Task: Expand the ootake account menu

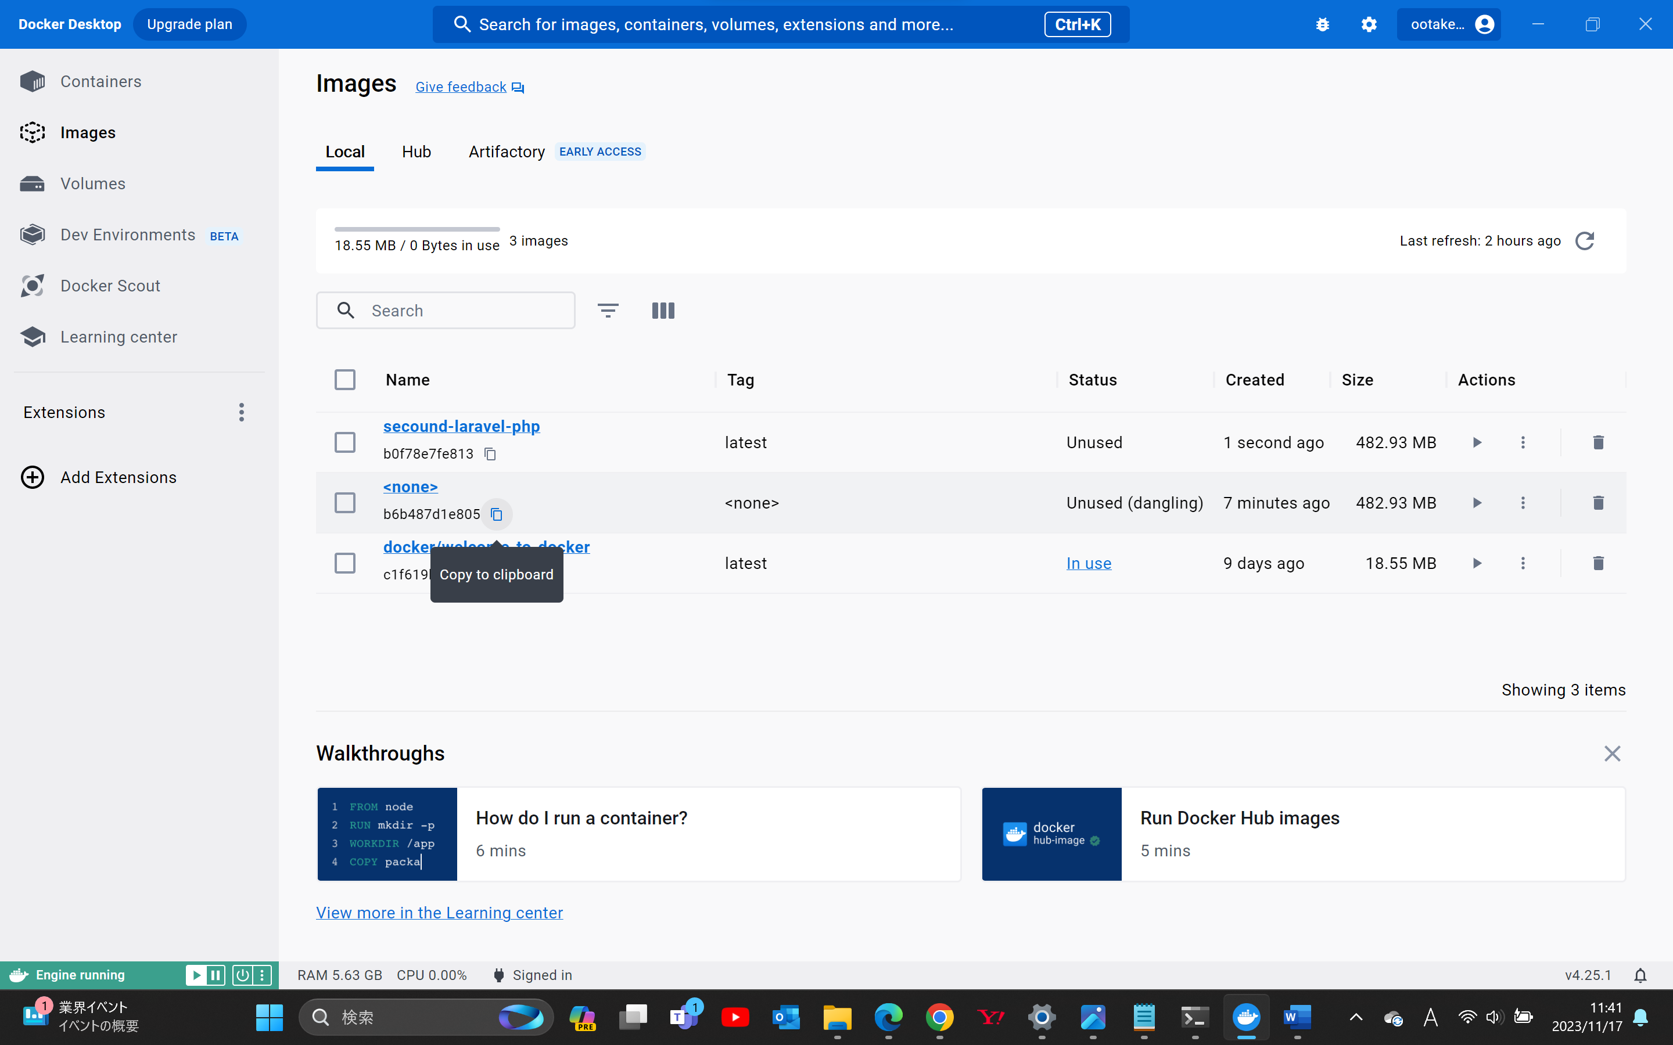Action: (x=1448, y=24)
